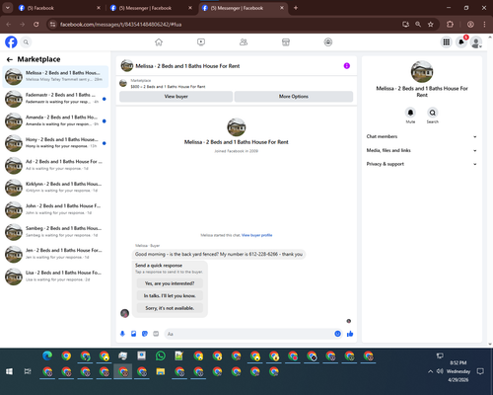
Task: Open notifications bell with red badge
Action: click(461, 42)
